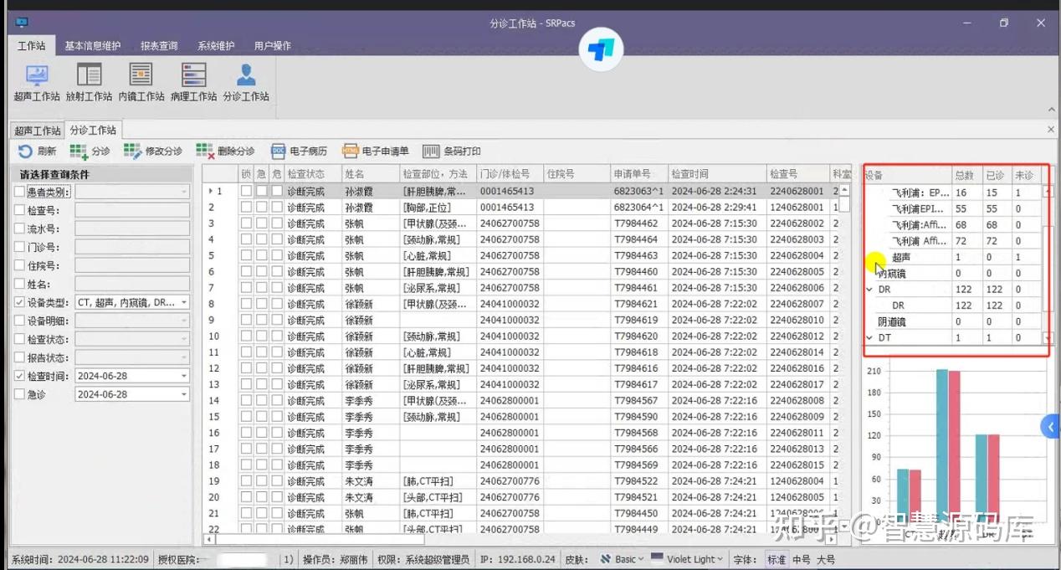
Task: Collapse the DT device tree node
Action: point(870,337)
